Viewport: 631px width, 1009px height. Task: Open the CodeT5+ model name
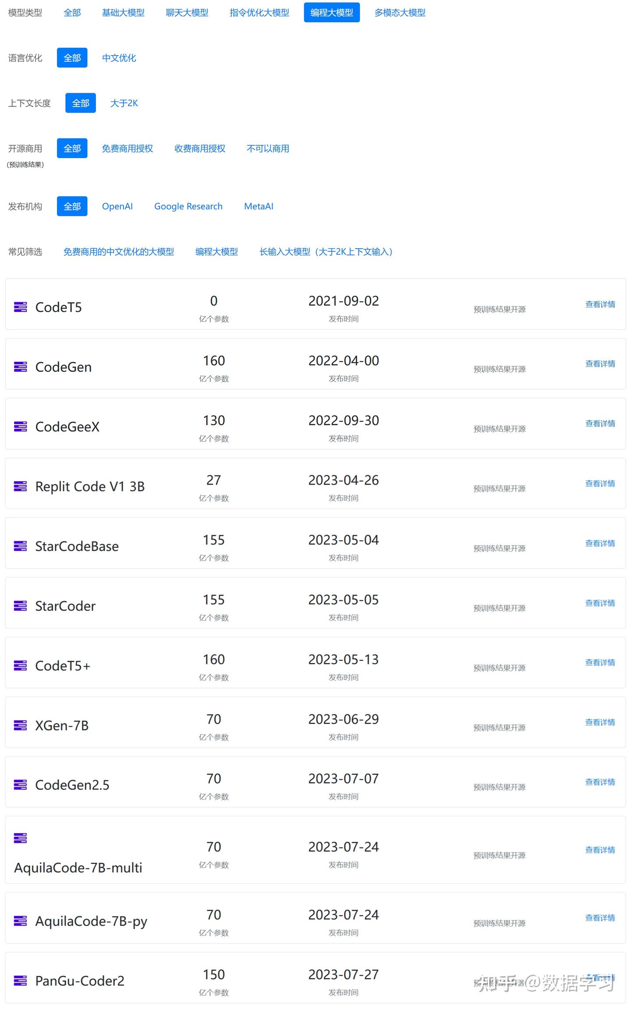(x=63, y=666)
